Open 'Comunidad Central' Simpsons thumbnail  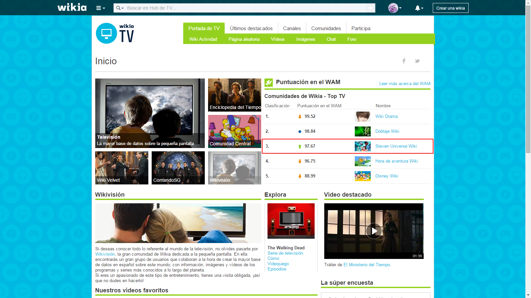click(x=235, y=131)
